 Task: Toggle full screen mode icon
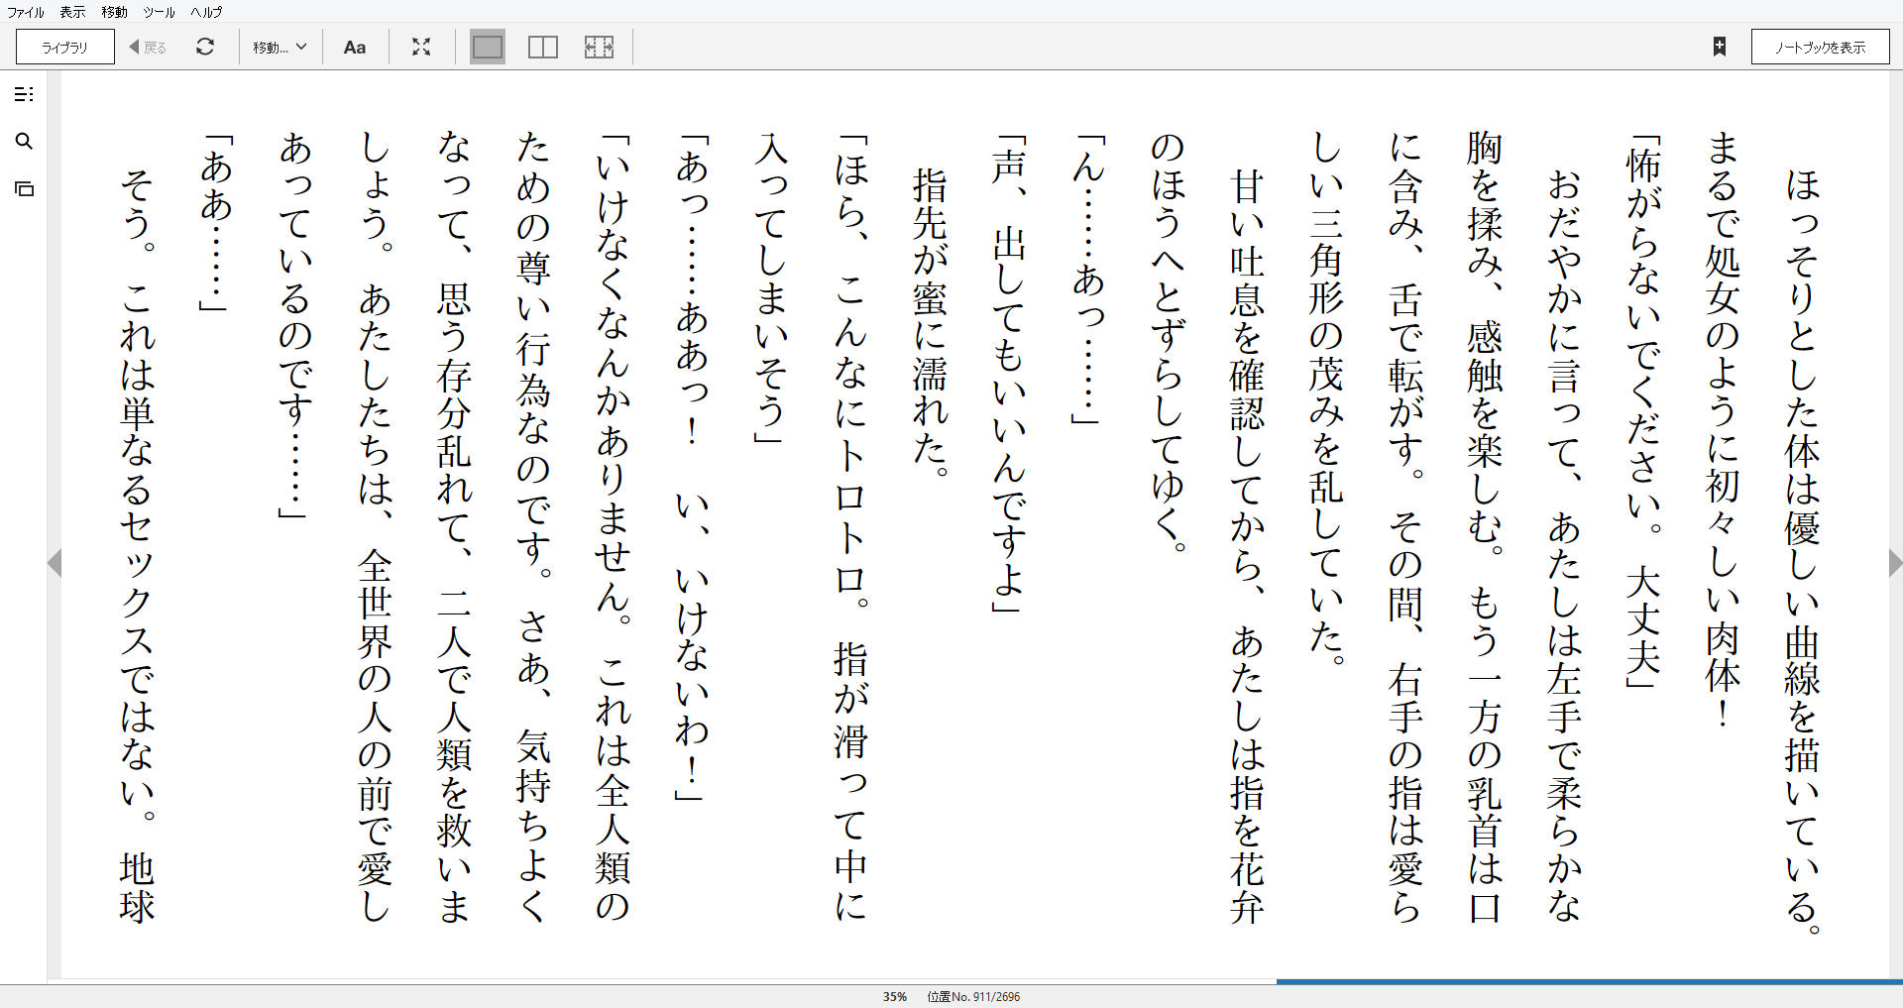coord(421,47)
